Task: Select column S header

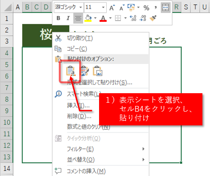Action: pos(186,7)
